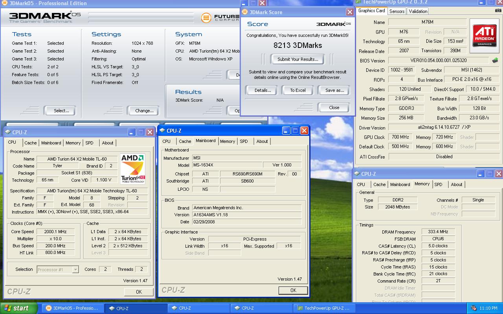The image size is (503, 314).
Task: Click Core Speed value 2000.1 MHz
Action: 56,232
